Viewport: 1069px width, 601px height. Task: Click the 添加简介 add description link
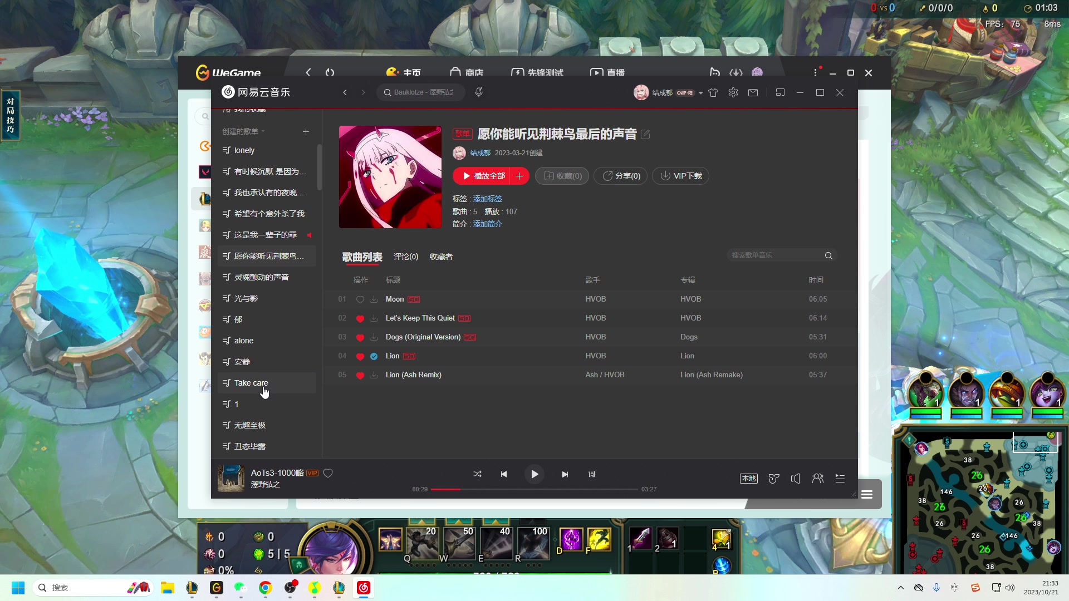488,224
